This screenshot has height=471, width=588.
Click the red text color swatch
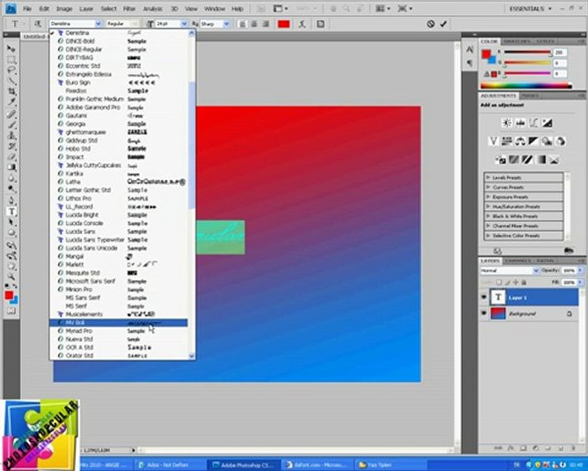(x=284, y=24)
